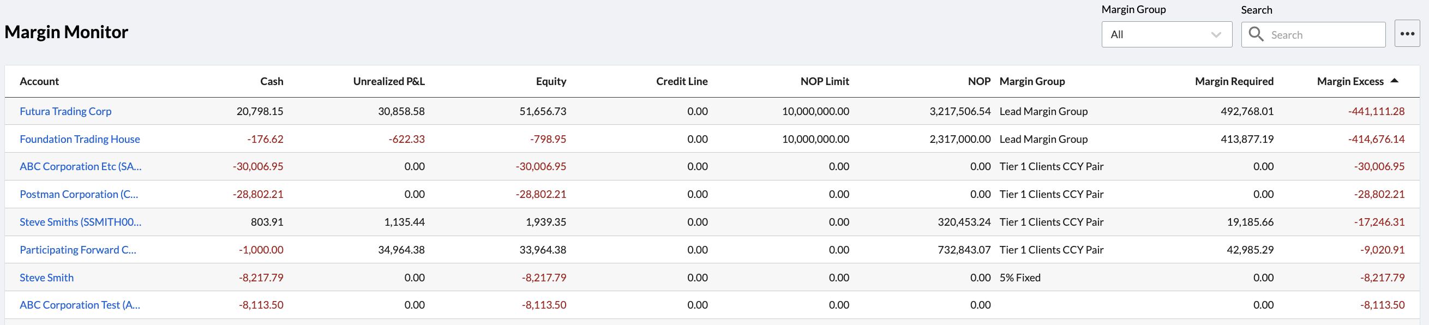Sort by the Account column header
This screenshot has height=325, width=1429.
point(39,82)
